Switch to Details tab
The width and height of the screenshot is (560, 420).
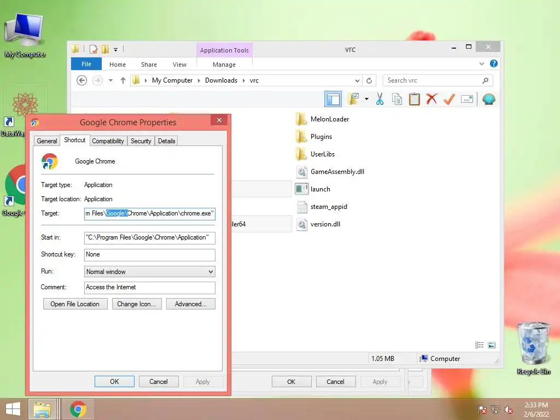click(x=166, y=141)
